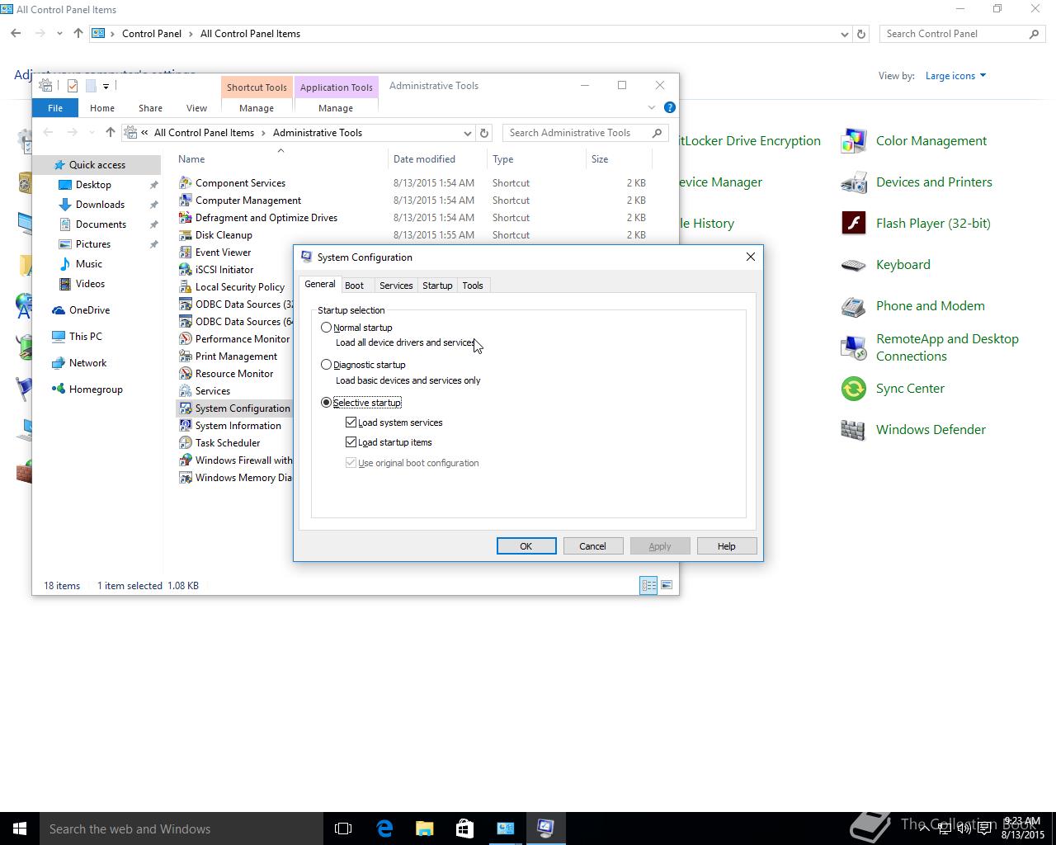Switch to the Boot tab
Viewport: 1056px width, 845px height.
tap(354, 286)
